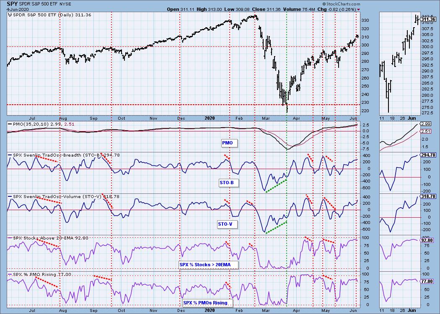Click the 92.80 value tag
440x314 pixels.
point(428,240)
